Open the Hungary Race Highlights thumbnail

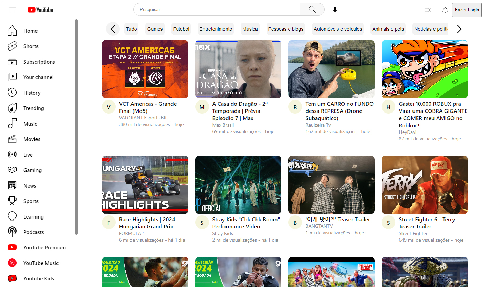click(x=145, y=185)
